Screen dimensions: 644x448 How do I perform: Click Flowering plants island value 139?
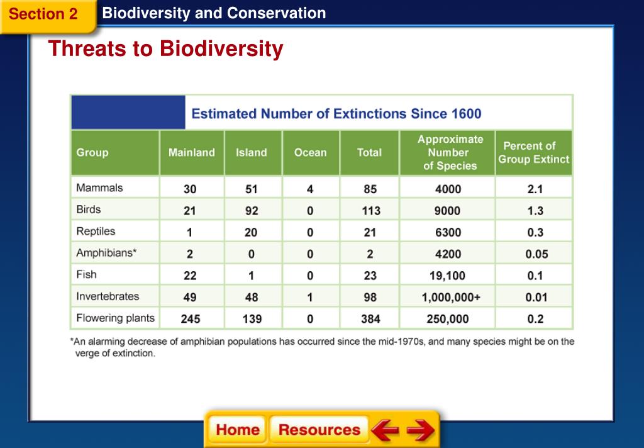tap(252, 319)
